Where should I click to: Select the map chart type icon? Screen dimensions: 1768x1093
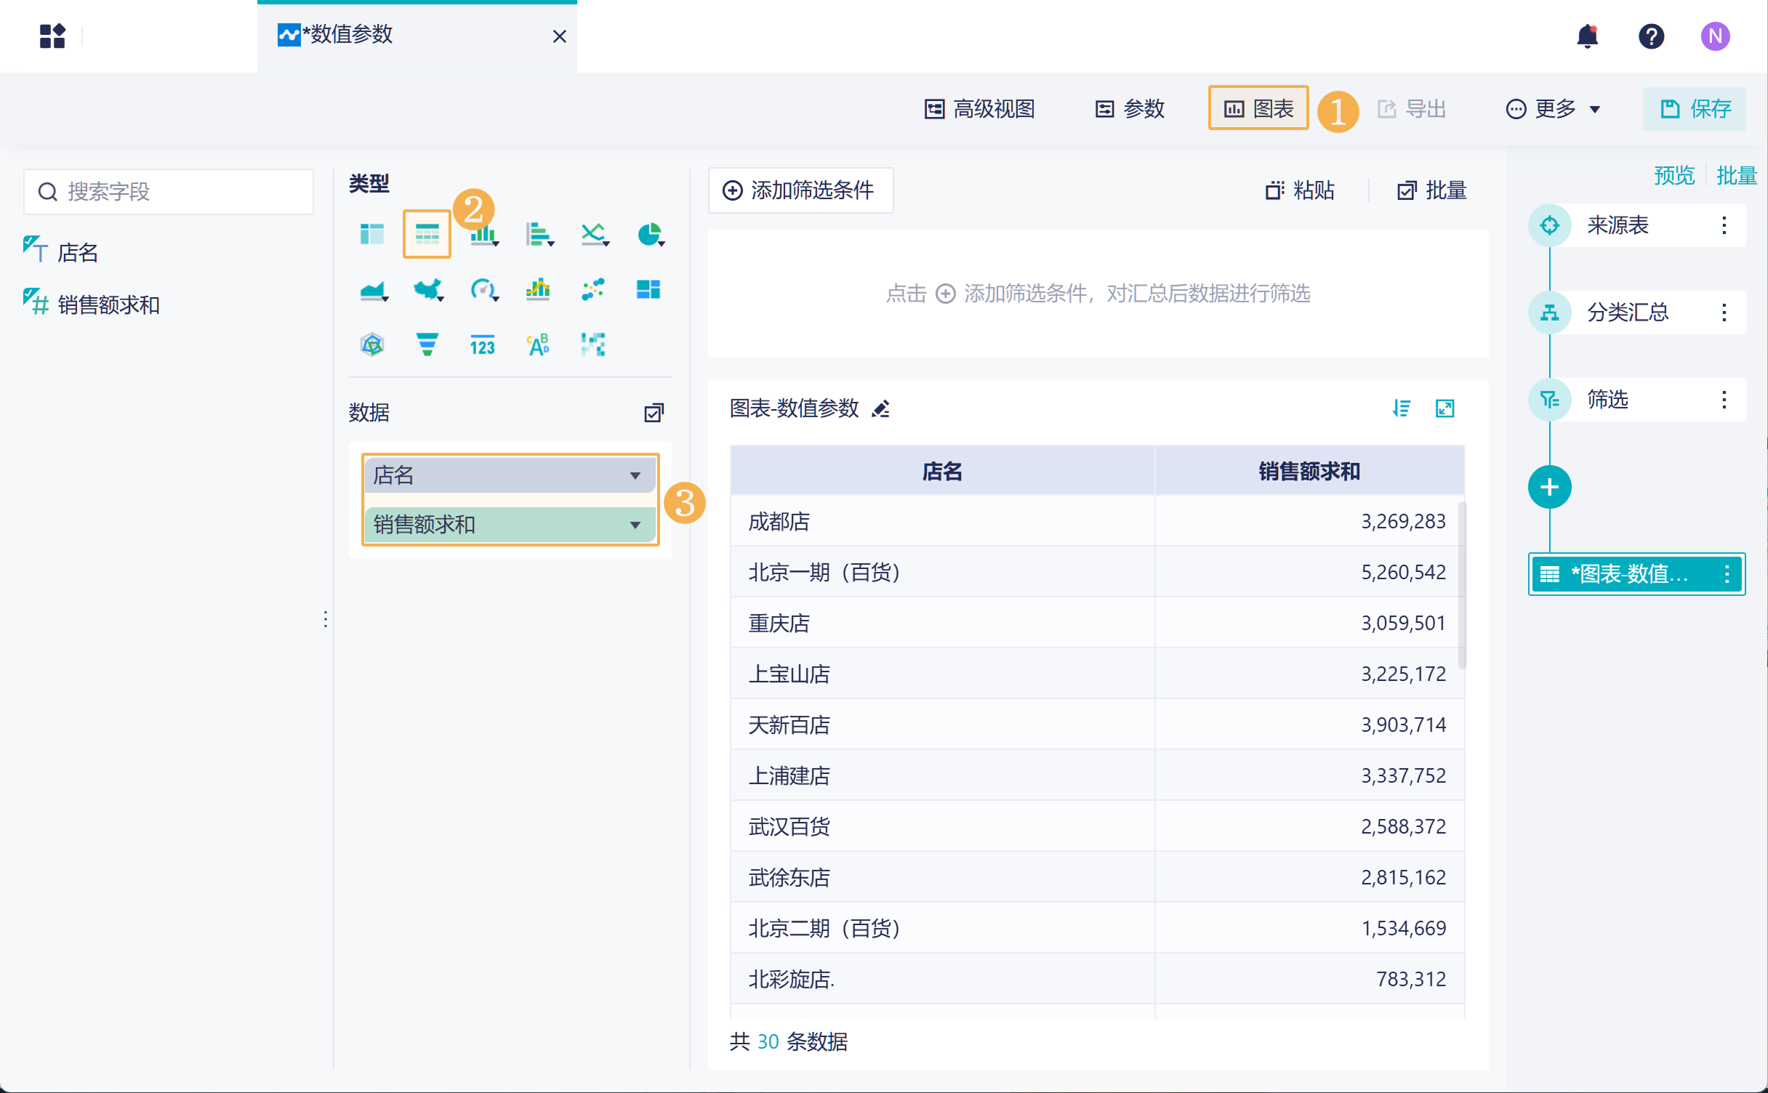pos(427,289)
